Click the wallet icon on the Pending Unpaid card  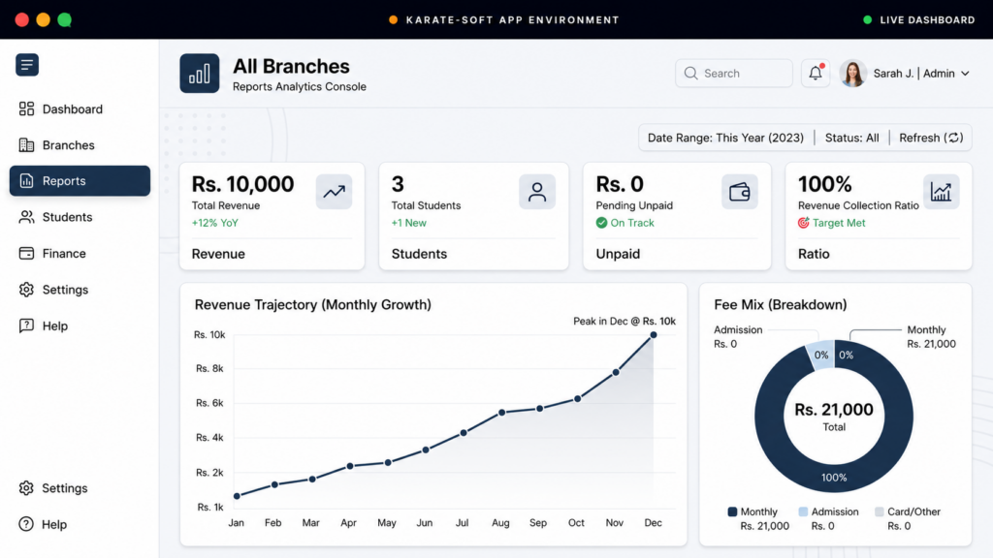point(740,192)
